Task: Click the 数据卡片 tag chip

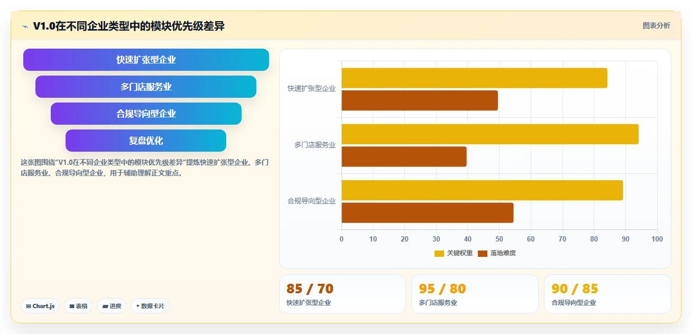Action: click(150, 306)
